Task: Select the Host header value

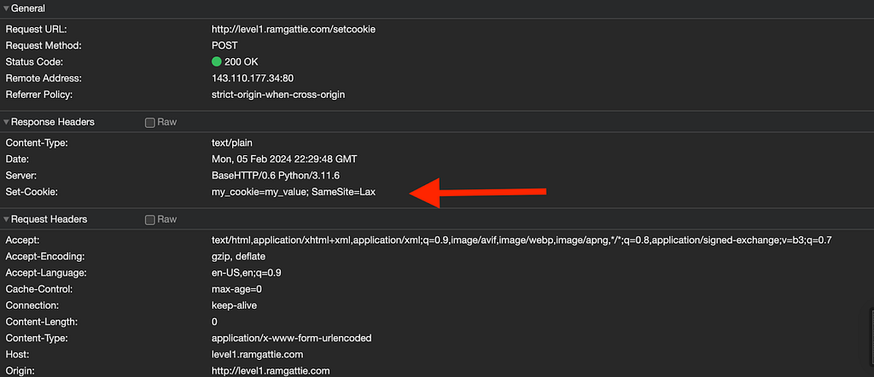Action: click(x=258, y=354)
